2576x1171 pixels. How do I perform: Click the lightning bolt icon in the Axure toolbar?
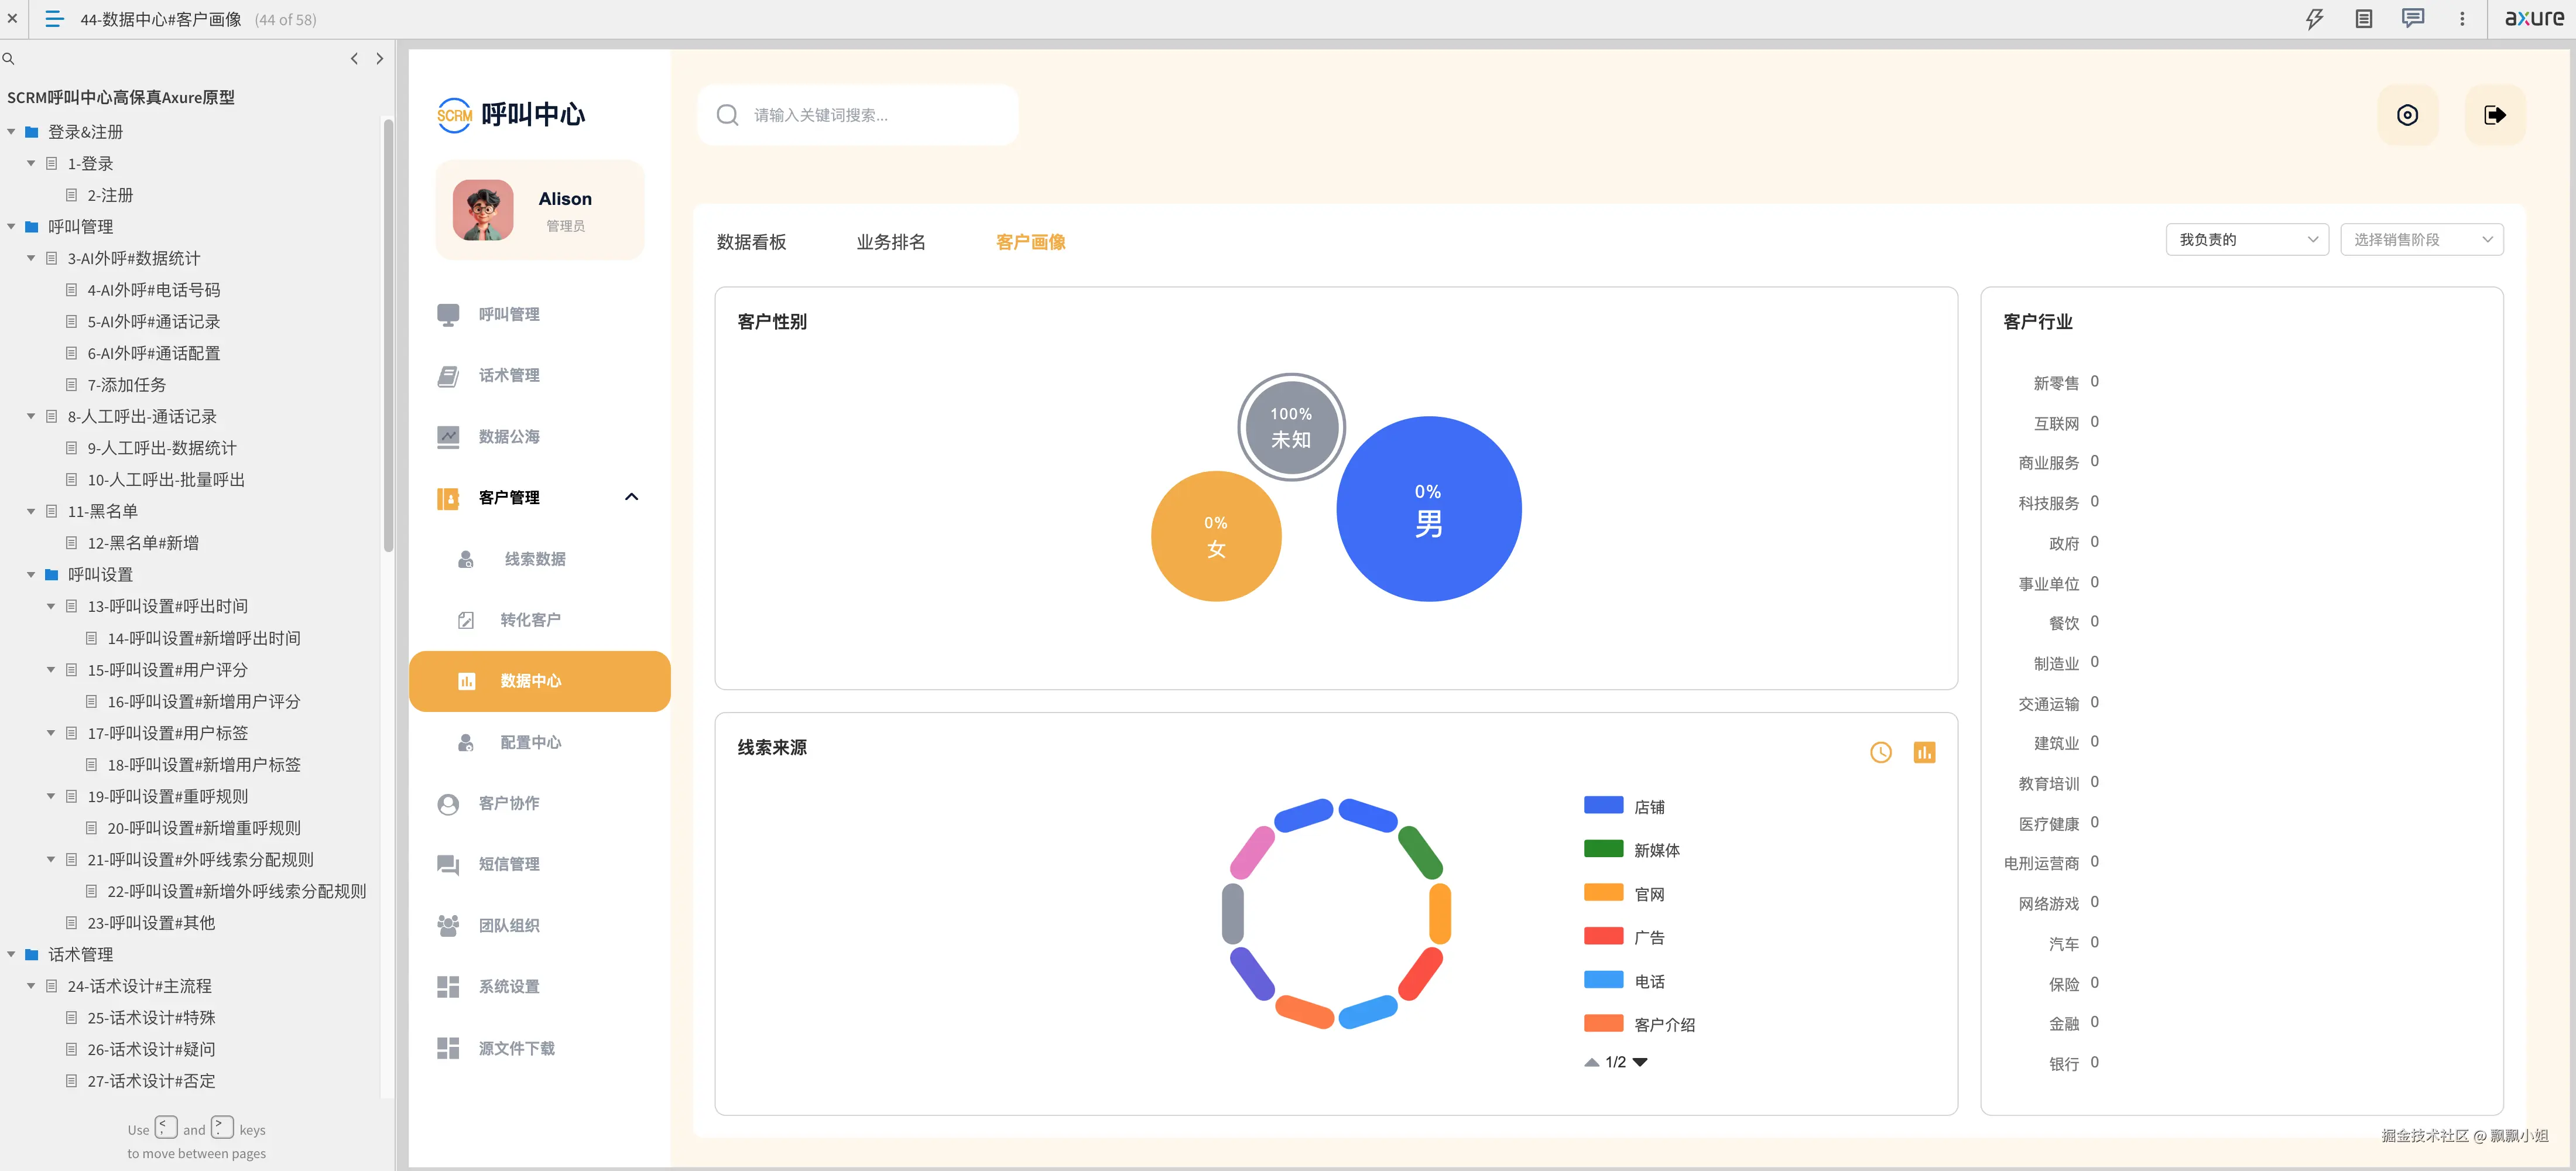(2314, 19)
